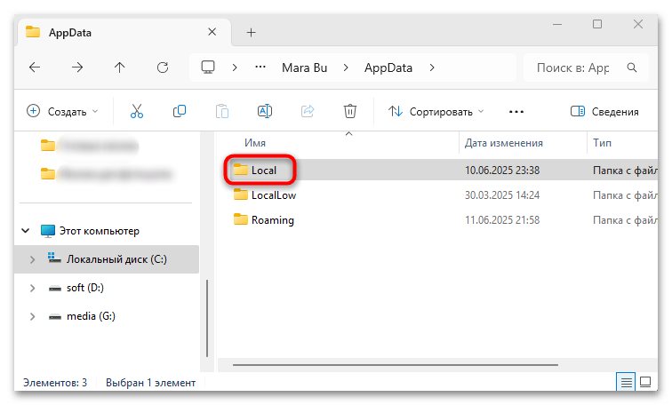
Task: Collapse the Этот компьютер tree node
Action: pyautogui.click(x=26, y=231)
